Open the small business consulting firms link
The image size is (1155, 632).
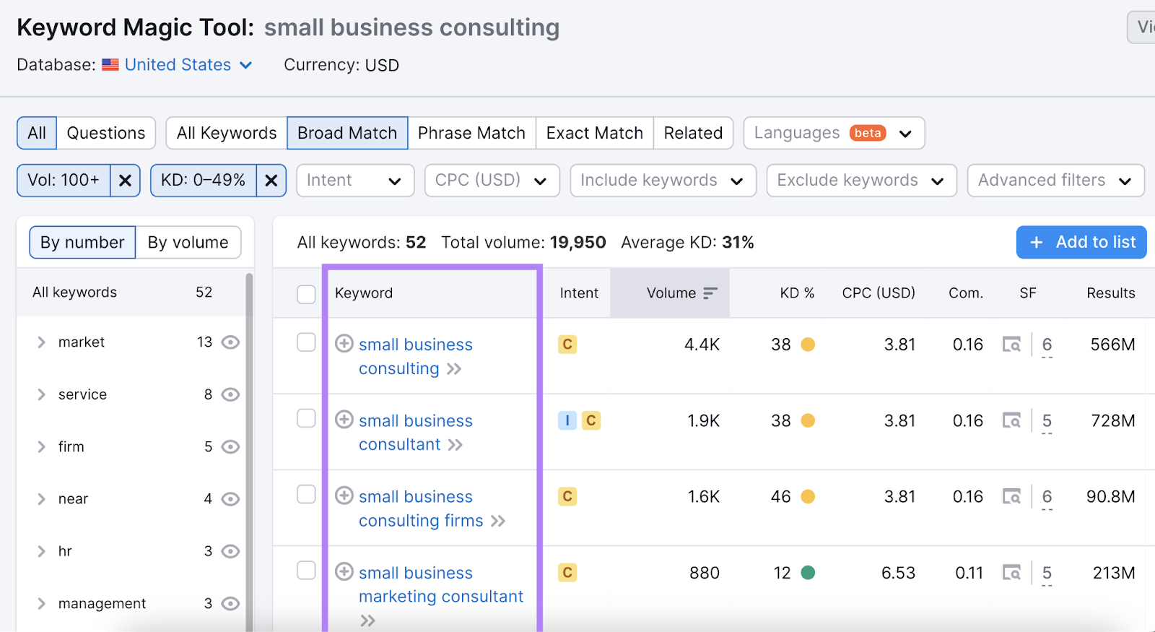coord(421,508)
